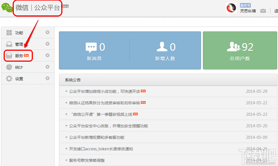Open announcement 开发接口access_token长度修改通知
Screen dimensions: 278x166
(101, 149)
